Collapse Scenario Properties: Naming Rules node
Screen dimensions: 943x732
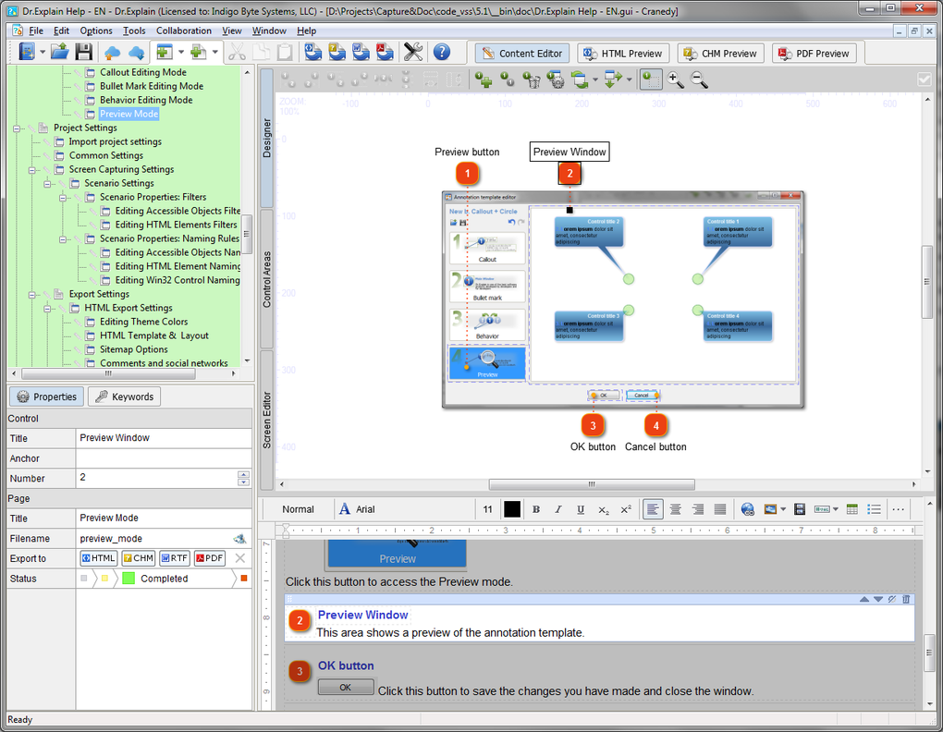pyautogui.click(x=63, y=239)
